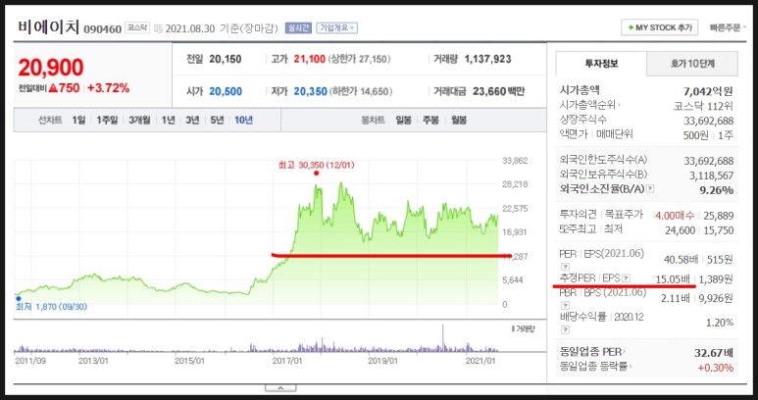Click help icon below PBR BPS

coord(564,305)
